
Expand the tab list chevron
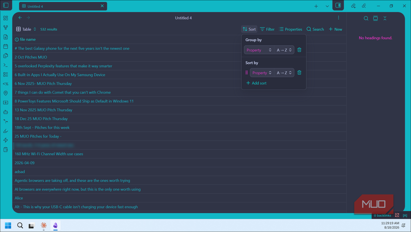click(x=327, y=6)
